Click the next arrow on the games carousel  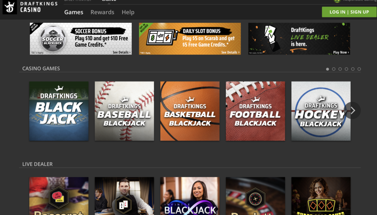pyautogui.click(x=352, y=110)
